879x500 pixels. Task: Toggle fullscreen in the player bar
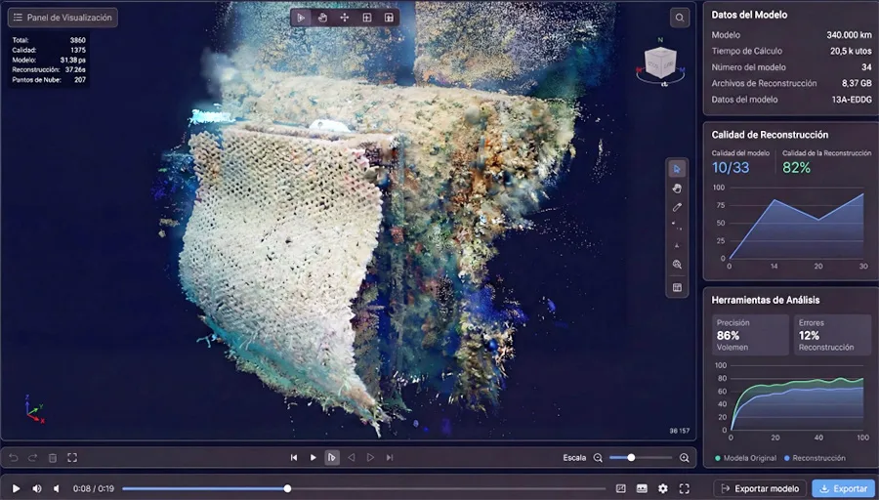point(685,488)
